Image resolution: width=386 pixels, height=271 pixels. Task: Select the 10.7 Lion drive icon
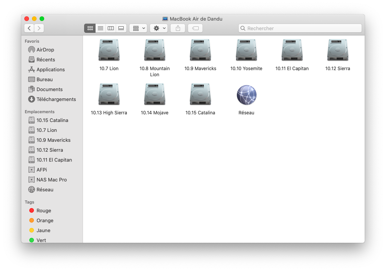109,50
